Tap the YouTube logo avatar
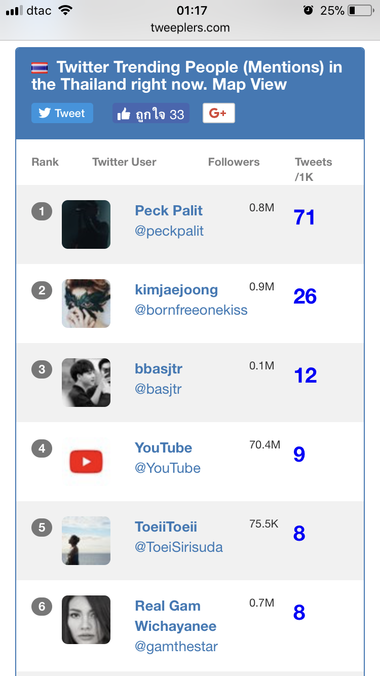This screenshot has height=676, width=380. (86, 462)
